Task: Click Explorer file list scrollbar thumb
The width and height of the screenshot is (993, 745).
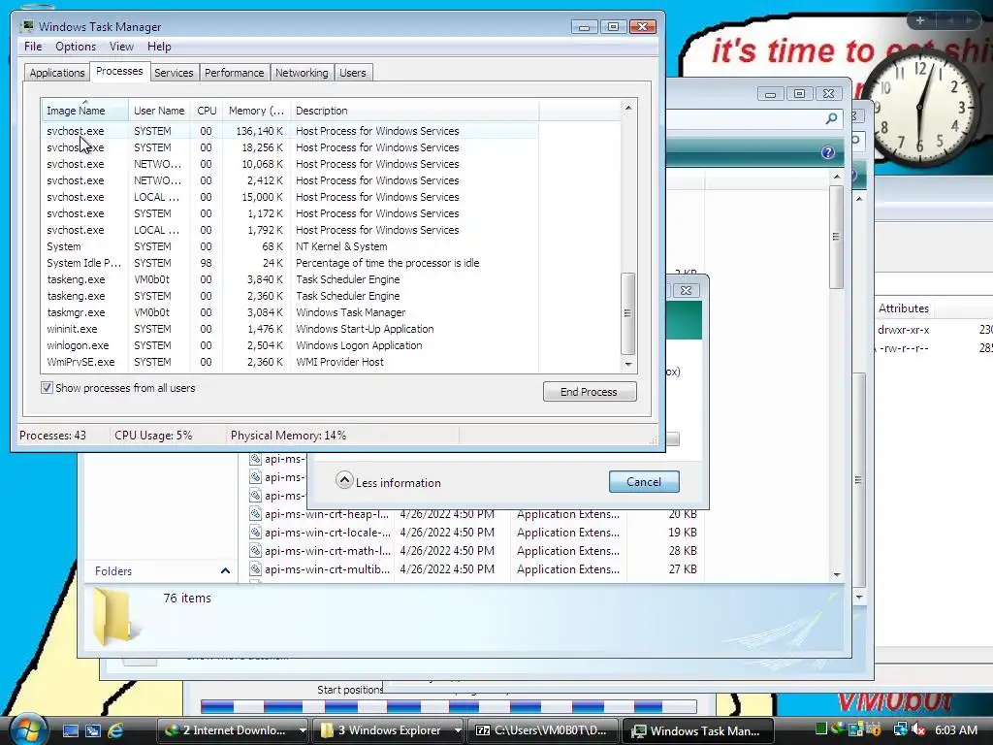Action: pyautogui.click(x=837, y=237)
